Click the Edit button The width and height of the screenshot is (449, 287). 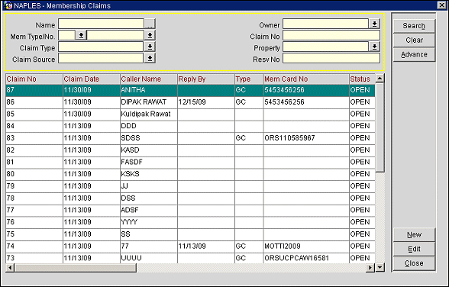point(414,249)
